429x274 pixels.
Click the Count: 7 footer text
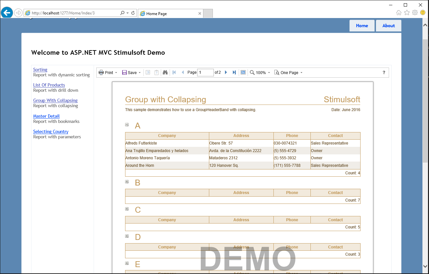(x=353, y=200)
